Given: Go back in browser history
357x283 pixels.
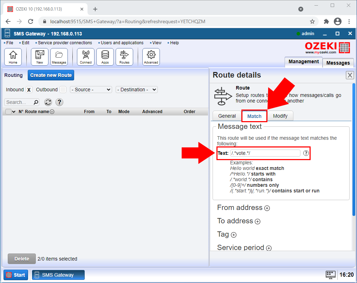Looking at the screenshot, I should pos(8,21).
